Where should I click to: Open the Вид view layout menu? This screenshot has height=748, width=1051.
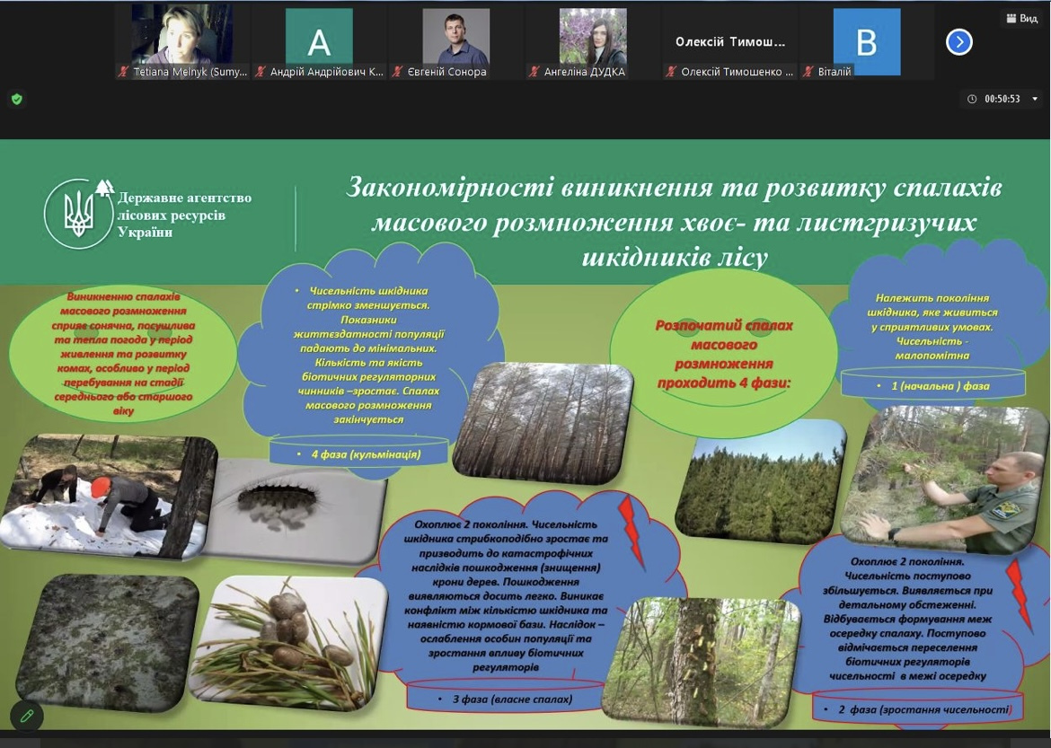(1021, 18)
